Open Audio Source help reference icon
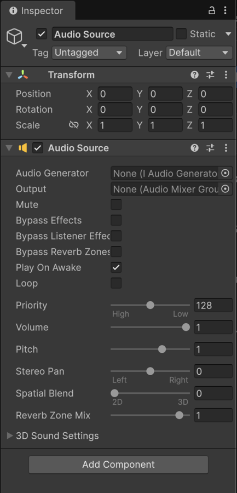Image resolution: width=237 pixels, height=493 pixels. pos(194,148)
